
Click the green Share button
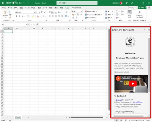(142, 8)
